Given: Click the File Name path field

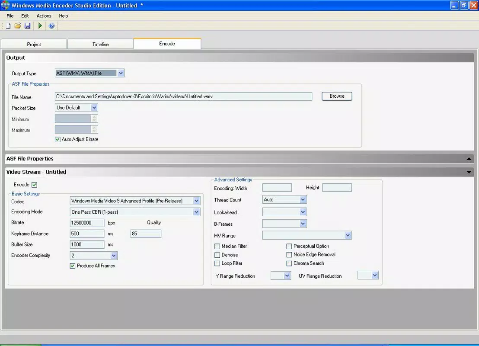Looking at the screenshot, I should 184,96.
